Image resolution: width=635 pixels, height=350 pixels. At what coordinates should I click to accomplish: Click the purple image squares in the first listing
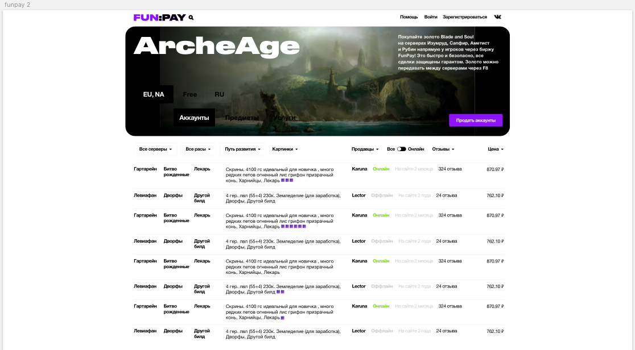(x=287, y=180)
